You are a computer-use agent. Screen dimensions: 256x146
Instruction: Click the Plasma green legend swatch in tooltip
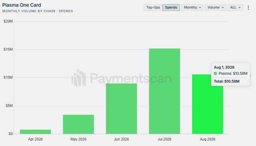pos(215,74)
